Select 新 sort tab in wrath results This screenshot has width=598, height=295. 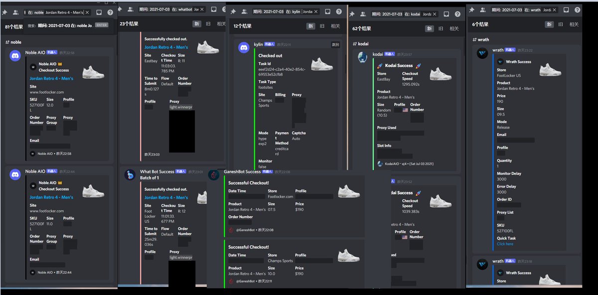[x=549, y=24]
